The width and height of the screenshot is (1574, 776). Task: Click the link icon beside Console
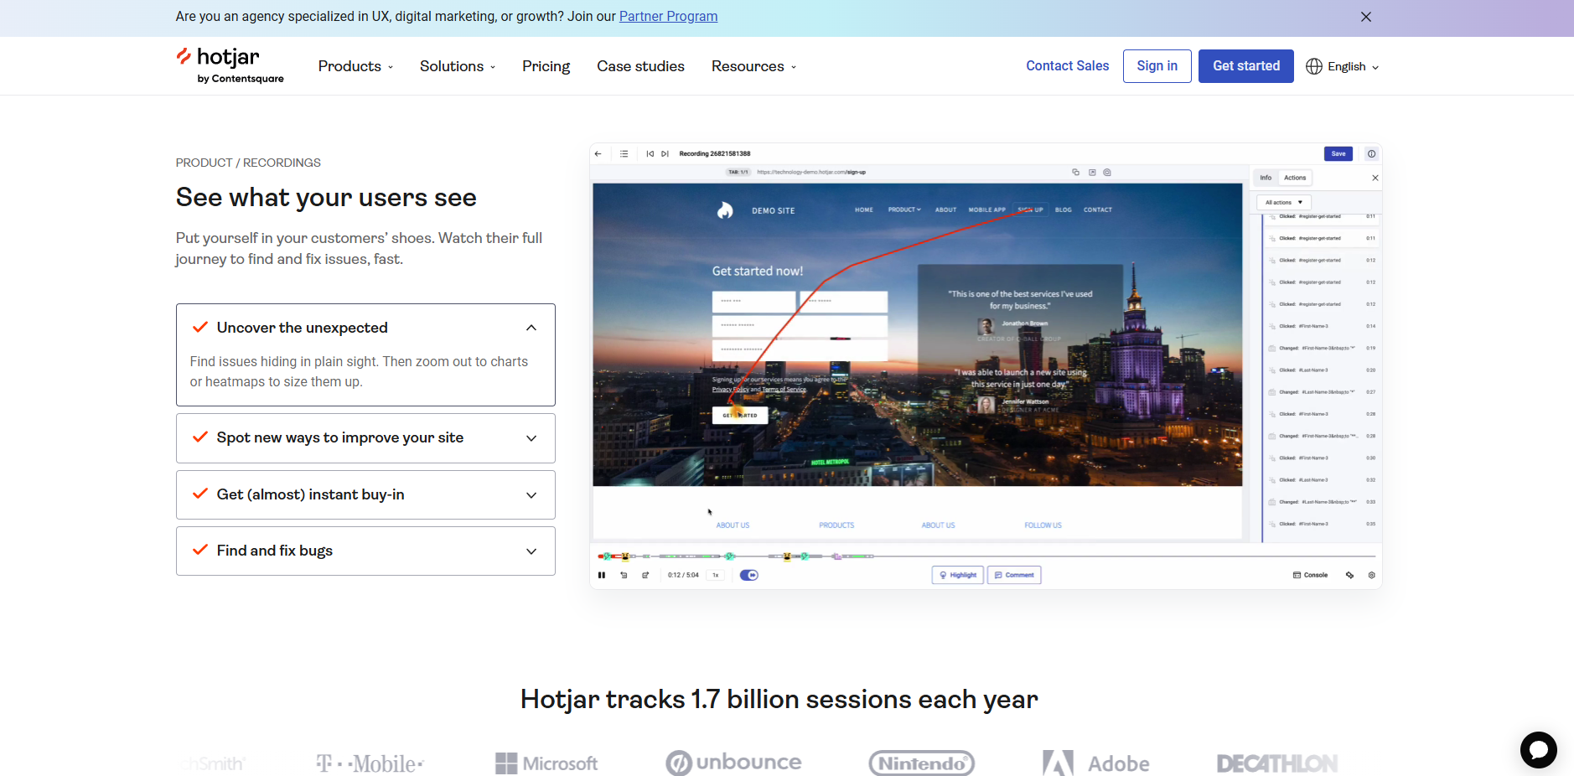point(1349,575)
